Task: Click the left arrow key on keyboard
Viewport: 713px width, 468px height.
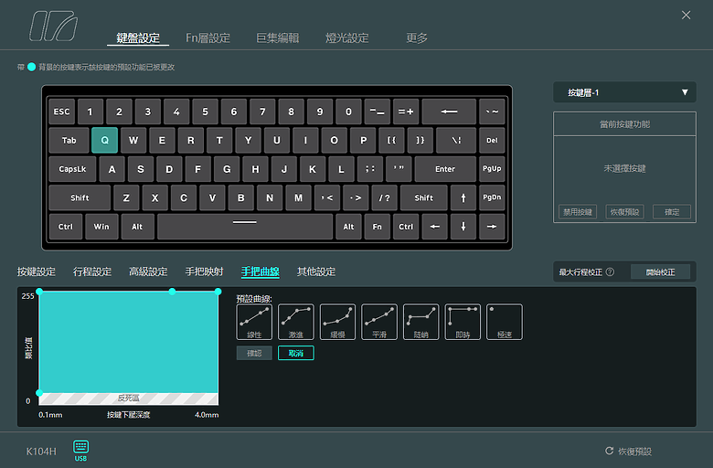Action: point(435,227)
